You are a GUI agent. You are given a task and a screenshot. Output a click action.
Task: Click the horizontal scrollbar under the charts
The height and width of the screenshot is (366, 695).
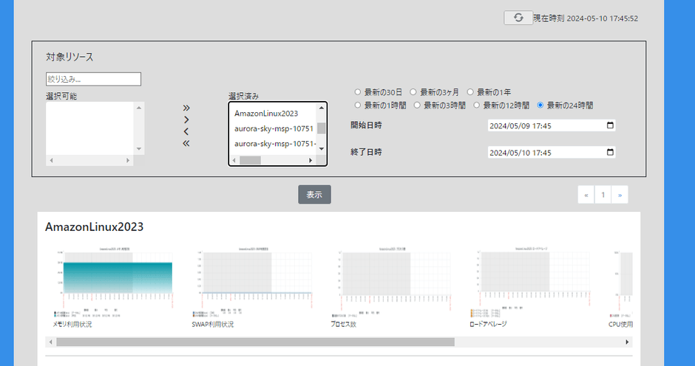coord(255,342)
